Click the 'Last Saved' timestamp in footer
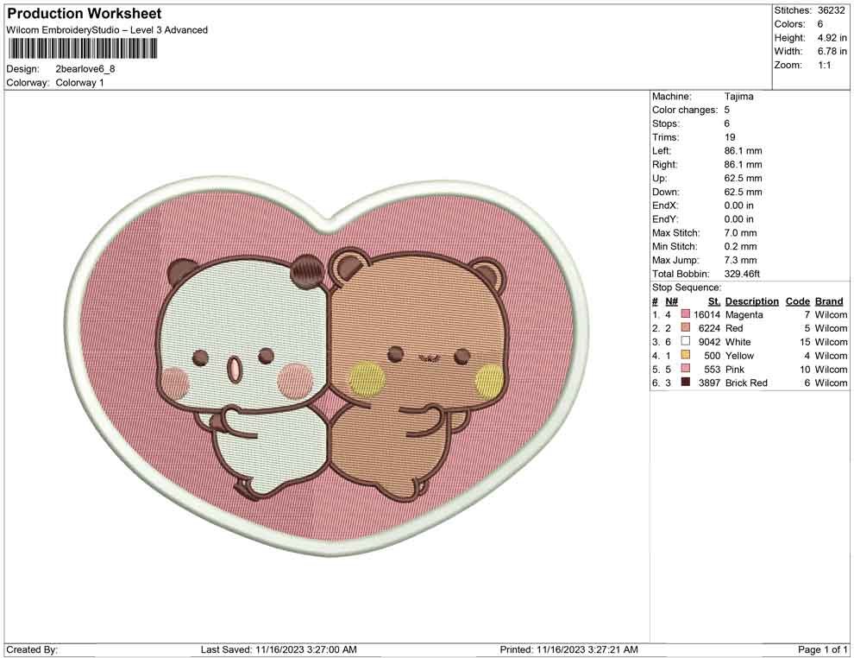 click(x=279, y=649)
